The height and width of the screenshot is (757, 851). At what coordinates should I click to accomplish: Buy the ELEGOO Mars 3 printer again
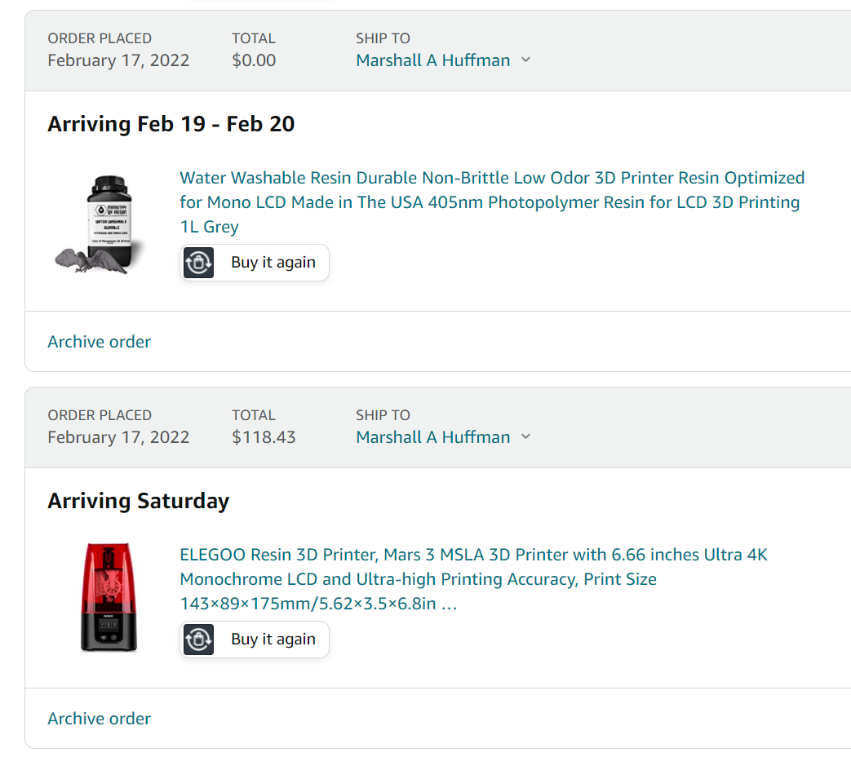[255, 640]
